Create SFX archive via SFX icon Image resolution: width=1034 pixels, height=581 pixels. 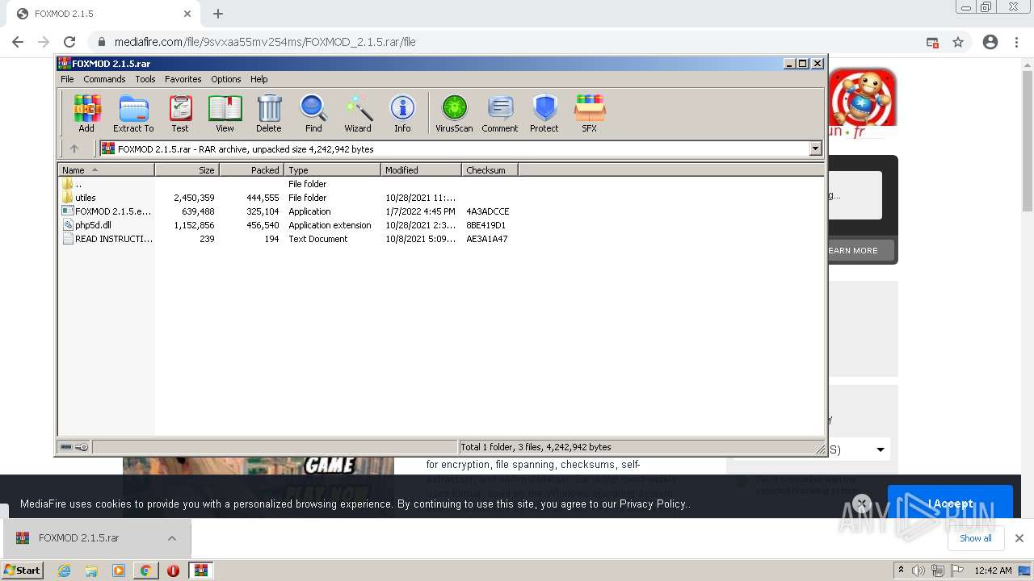[590, 113]
